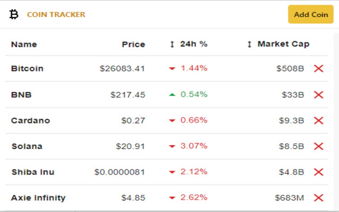Screen dimensions: 339x212
Task: Remove Shiba Inu from the list
Action: pyautogui.click(x=318, y=172)
